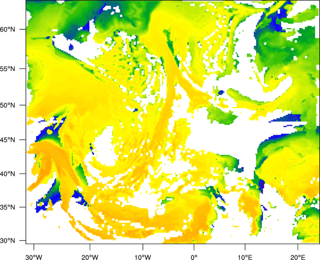This screenshot has width=320, height=260.
Task: Click the 60°N latitude label
Action: click(x=8, y=29)
